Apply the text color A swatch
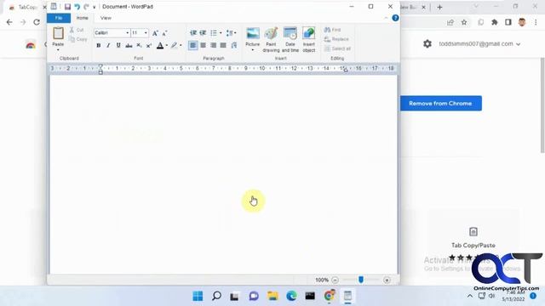Screen dimensions: 545x306 click(160, 45)
